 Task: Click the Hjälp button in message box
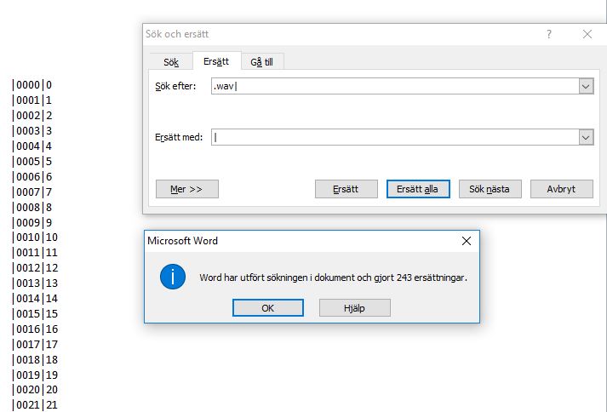tap(354, 307)
